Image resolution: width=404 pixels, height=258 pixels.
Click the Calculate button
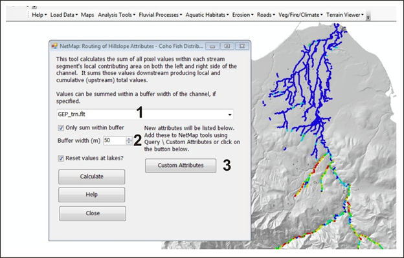92,177
